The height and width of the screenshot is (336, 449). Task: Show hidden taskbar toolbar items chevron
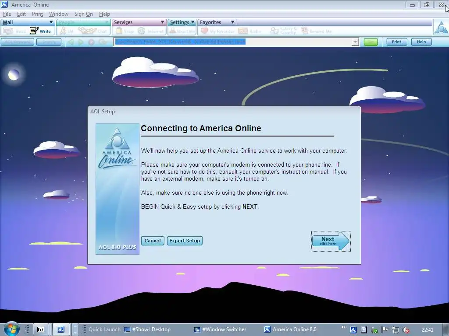pos(343,327)
